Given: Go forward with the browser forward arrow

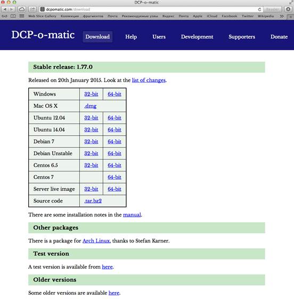Looking at the screenshot, I should click(x=12, y=9).
